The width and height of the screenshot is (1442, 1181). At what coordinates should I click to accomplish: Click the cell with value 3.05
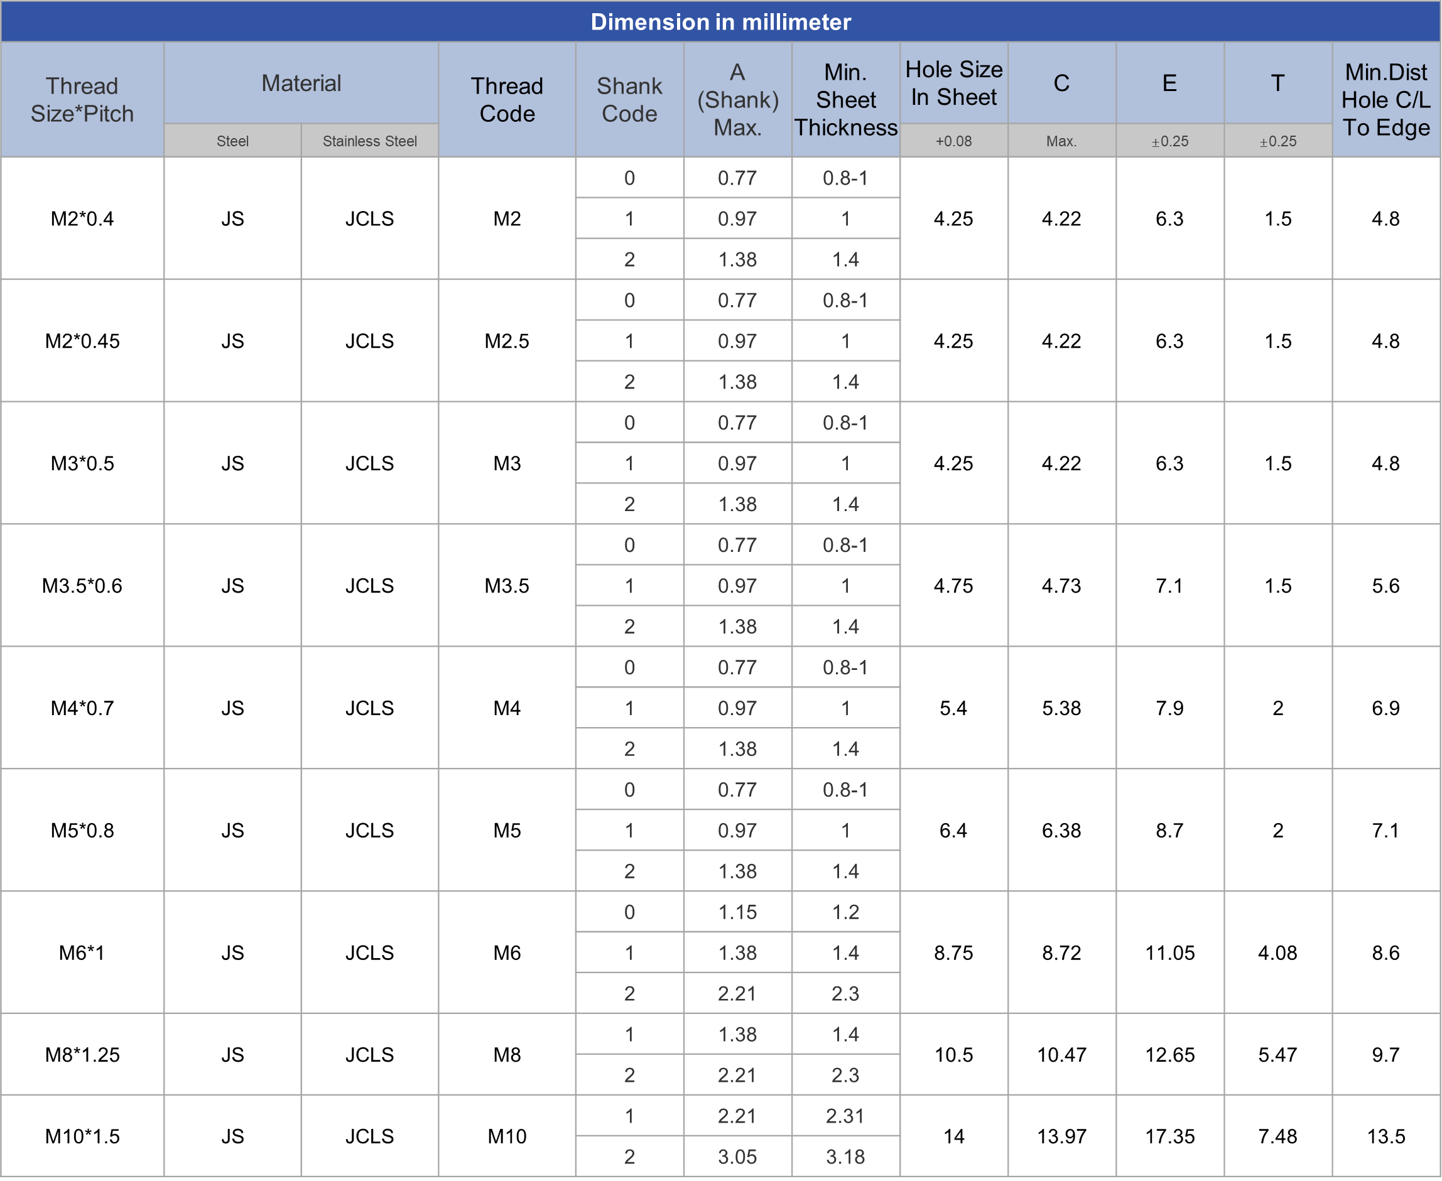click(x=738, y=1157)
